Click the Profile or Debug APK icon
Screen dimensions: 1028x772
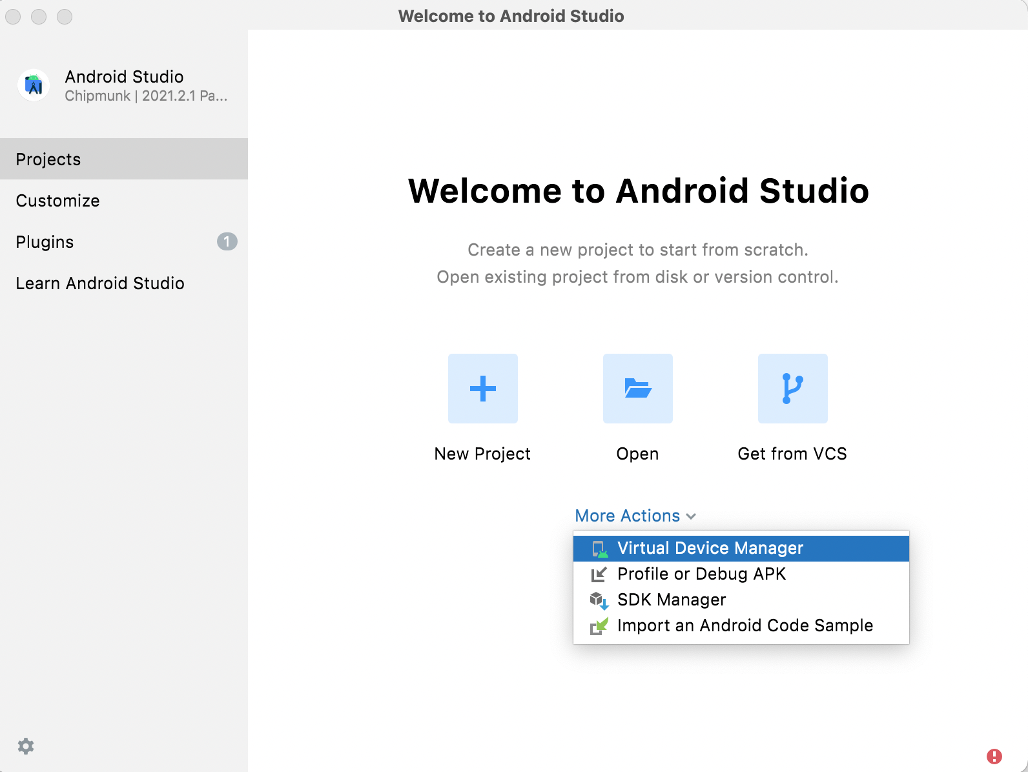599,574
